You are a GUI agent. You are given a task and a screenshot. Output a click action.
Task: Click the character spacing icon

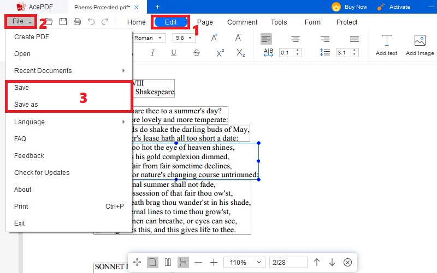[x=268, y=52]
